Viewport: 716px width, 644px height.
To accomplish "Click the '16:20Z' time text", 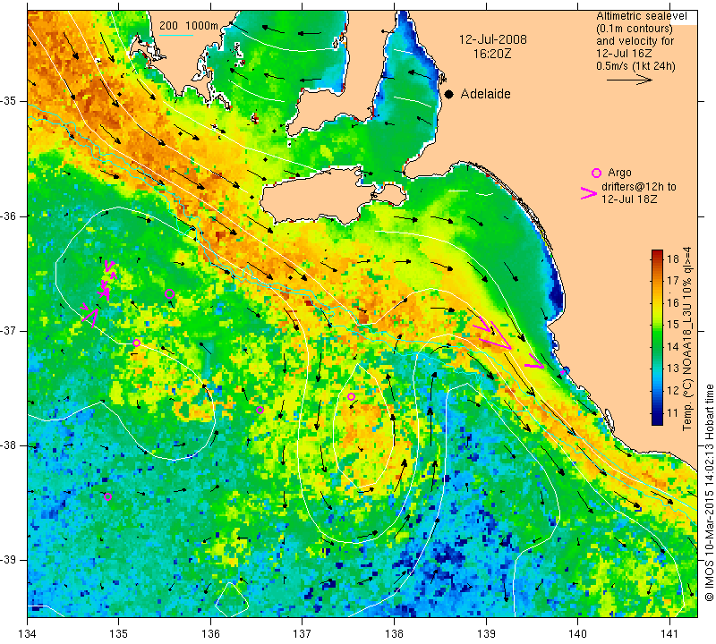I will click(492, 54).
